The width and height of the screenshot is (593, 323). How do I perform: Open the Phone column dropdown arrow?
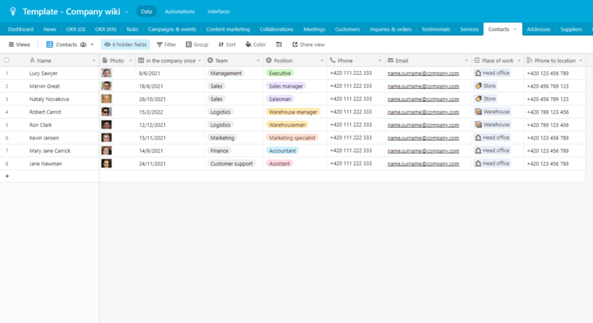380,61
